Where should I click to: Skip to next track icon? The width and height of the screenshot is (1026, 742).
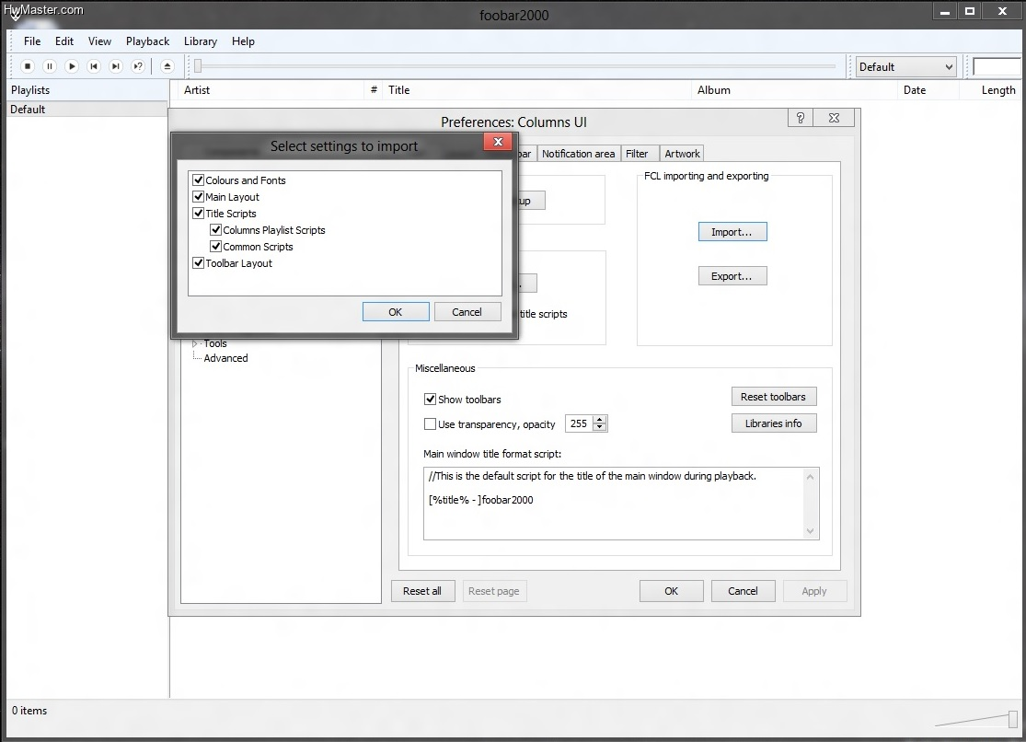(x=116, y=66)
